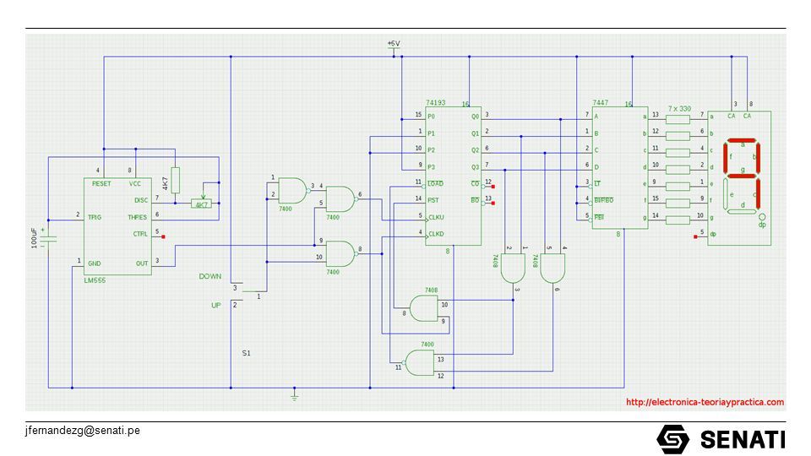The image size is (811, 456).
Task: Select the VCC pin label on LM555
Action: pos(134,183)
